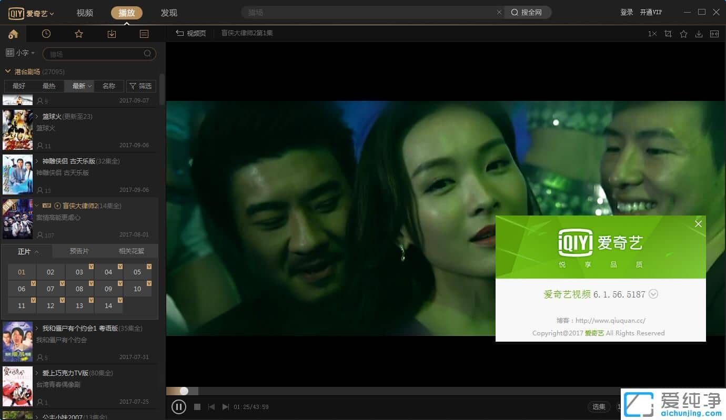Viewport: 726px width, 420px height.
Task: Download current video icon above player
Action: point(699,34)
